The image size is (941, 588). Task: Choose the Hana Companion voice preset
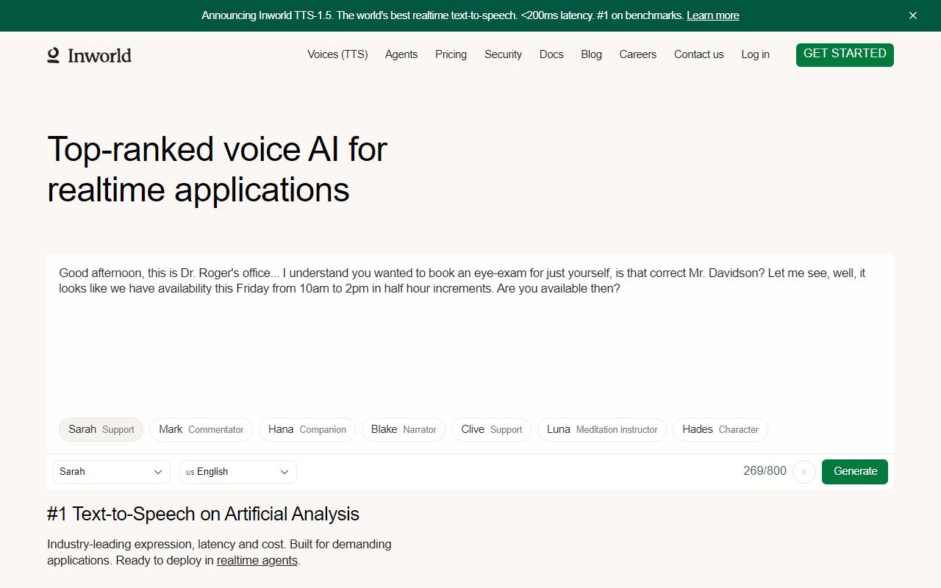tap(307, 430)
